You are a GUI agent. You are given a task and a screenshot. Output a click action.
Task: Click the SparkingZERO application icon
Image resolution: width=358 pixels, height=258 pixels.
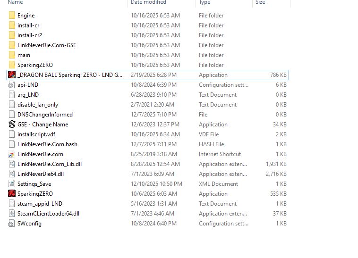[12, 194]
